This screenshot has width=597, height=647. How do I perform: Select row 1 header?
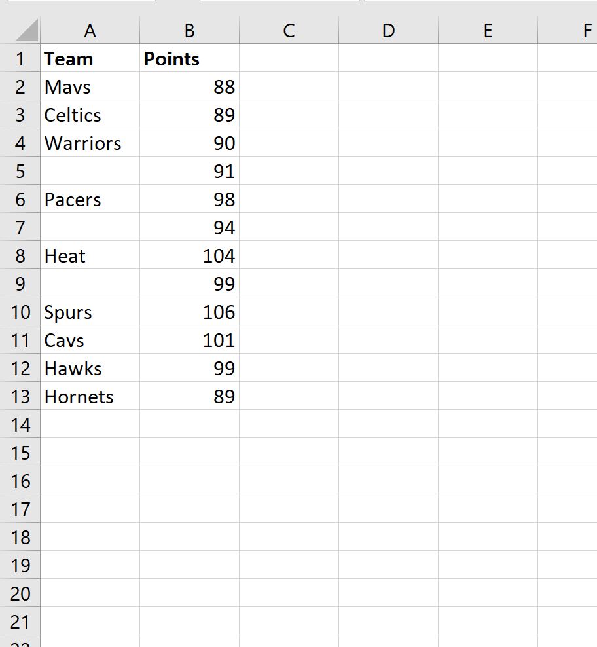pos(20,58)
